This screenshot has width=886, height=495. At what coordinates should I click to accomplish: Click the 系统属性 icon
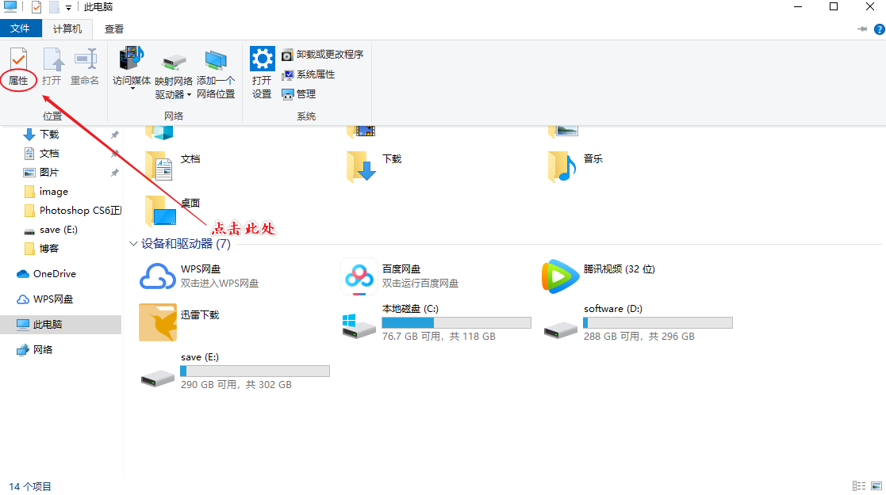[309, 74]
